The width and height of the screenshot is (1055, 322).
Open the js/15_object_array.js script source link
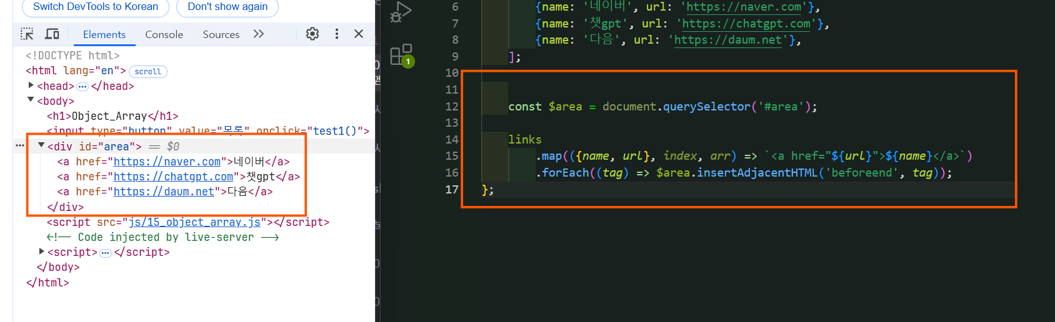coord(194,222)
